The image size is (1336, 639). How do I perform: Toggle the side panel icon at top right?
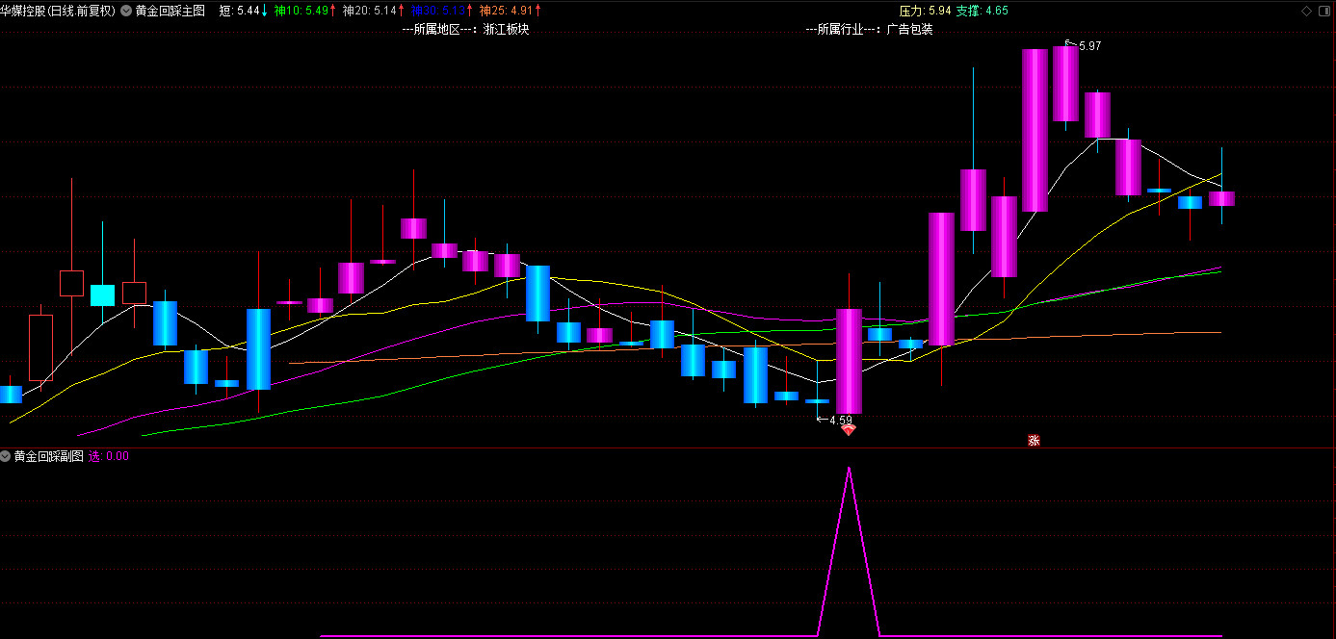point(1323,12)
